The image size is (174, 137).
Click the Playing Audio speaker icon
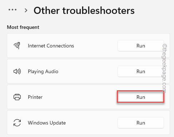[17, 71]
